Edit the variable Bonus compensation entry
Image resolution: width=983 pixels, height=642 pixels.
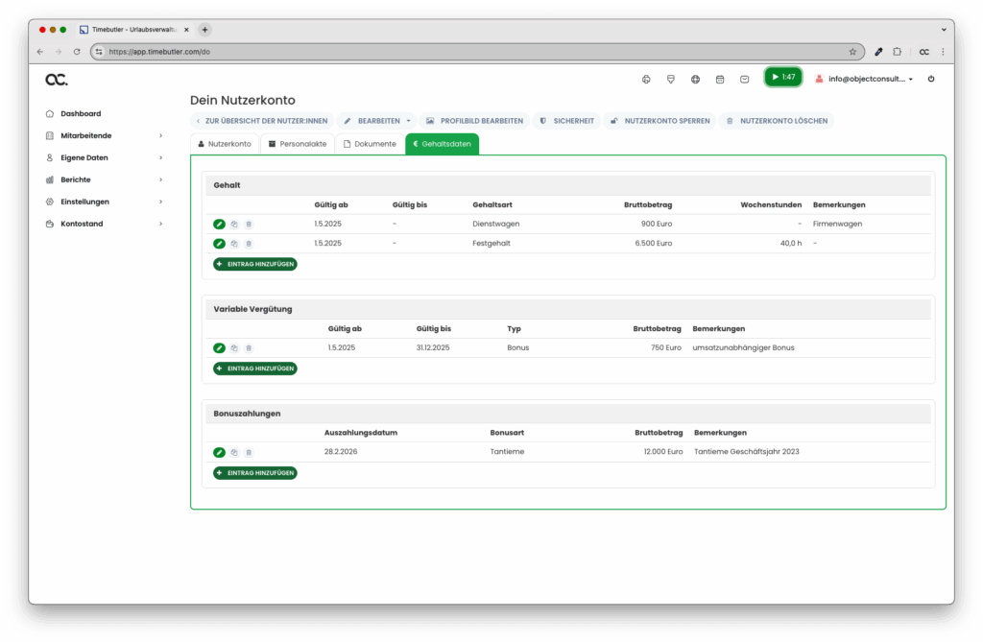point(219,347)
